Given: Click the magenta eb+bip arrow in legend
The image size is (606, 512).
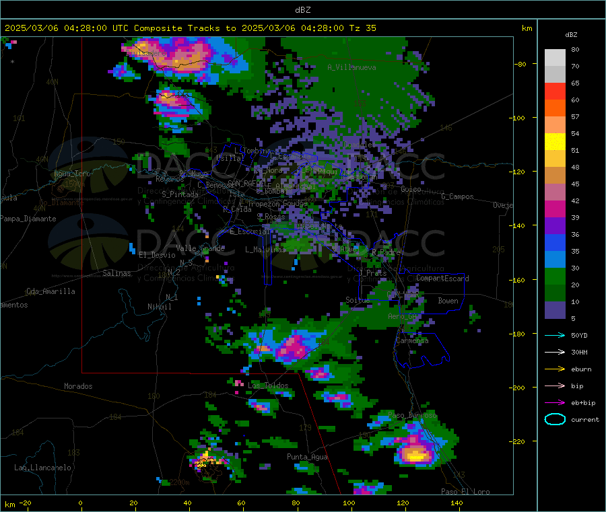Looking at the screenshot, I should coord(555,403).
